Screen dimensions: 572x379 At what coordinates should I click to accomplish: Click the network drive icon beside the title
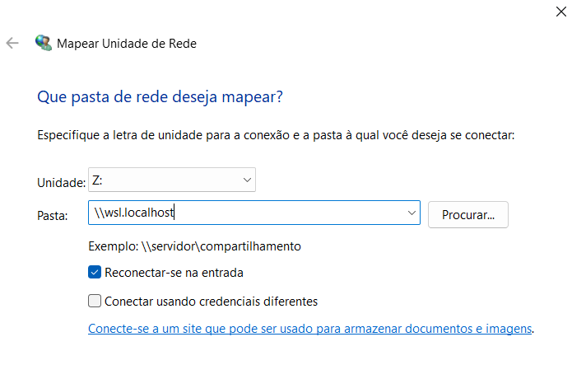tap(43, 43)
